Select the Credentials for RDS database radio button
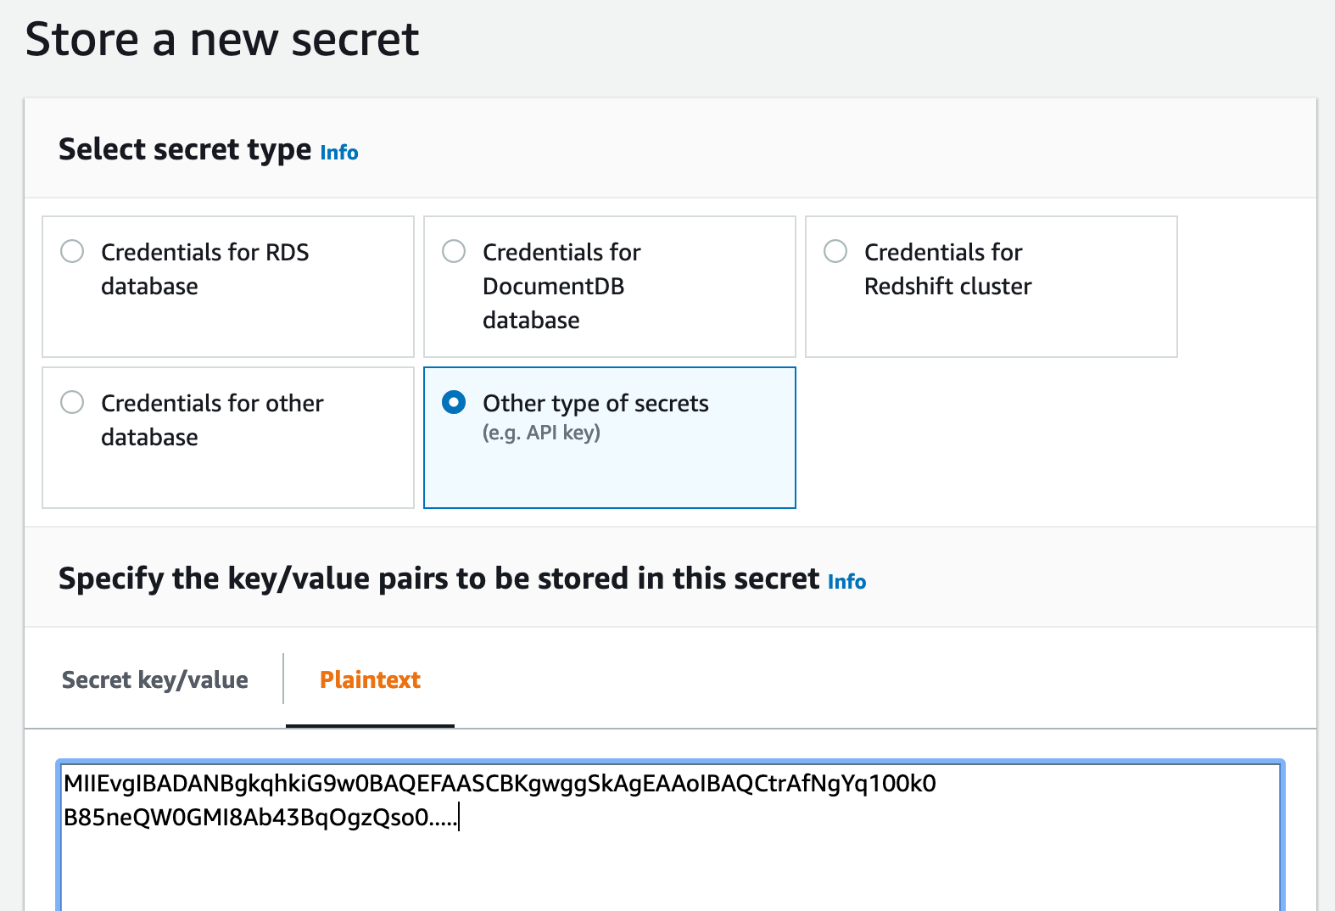The width and height of the screenshot is (1335, 911). tap(72, 251)
